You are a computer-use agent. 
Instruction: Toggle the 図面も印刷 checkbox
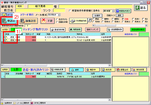(x=57, y=22)
